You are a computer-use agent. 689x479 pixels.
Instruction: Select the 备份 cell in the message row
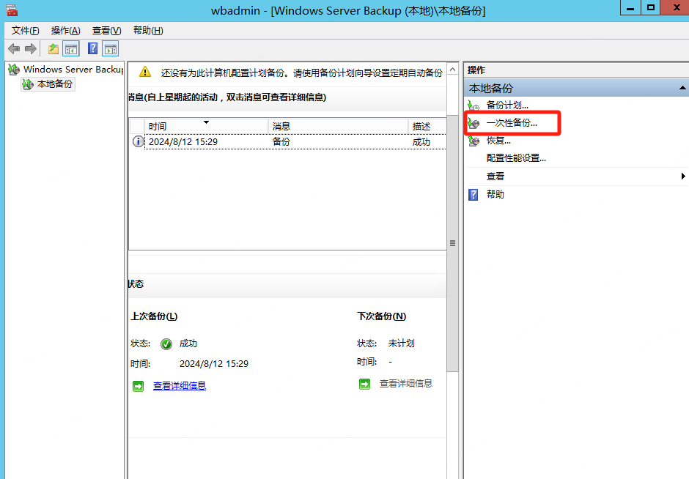(281, 141)
